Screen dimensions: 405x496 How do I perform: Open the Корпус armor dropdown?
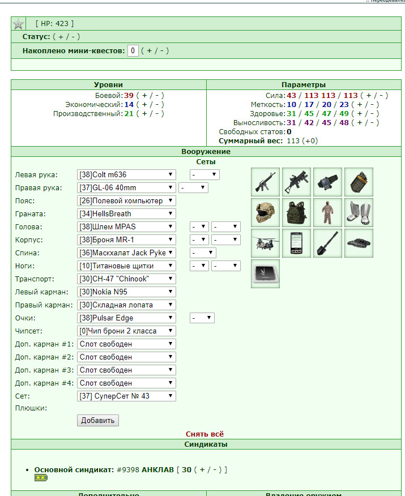126,240
